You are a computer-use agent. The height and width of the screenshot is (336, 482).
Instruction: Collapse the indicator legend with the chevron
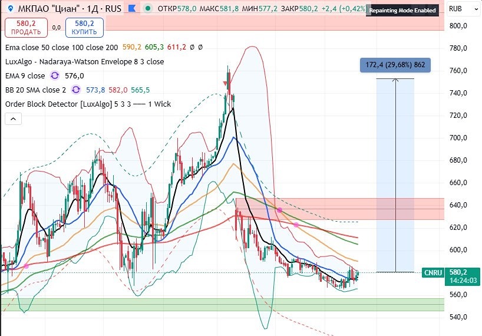(13, 118)
